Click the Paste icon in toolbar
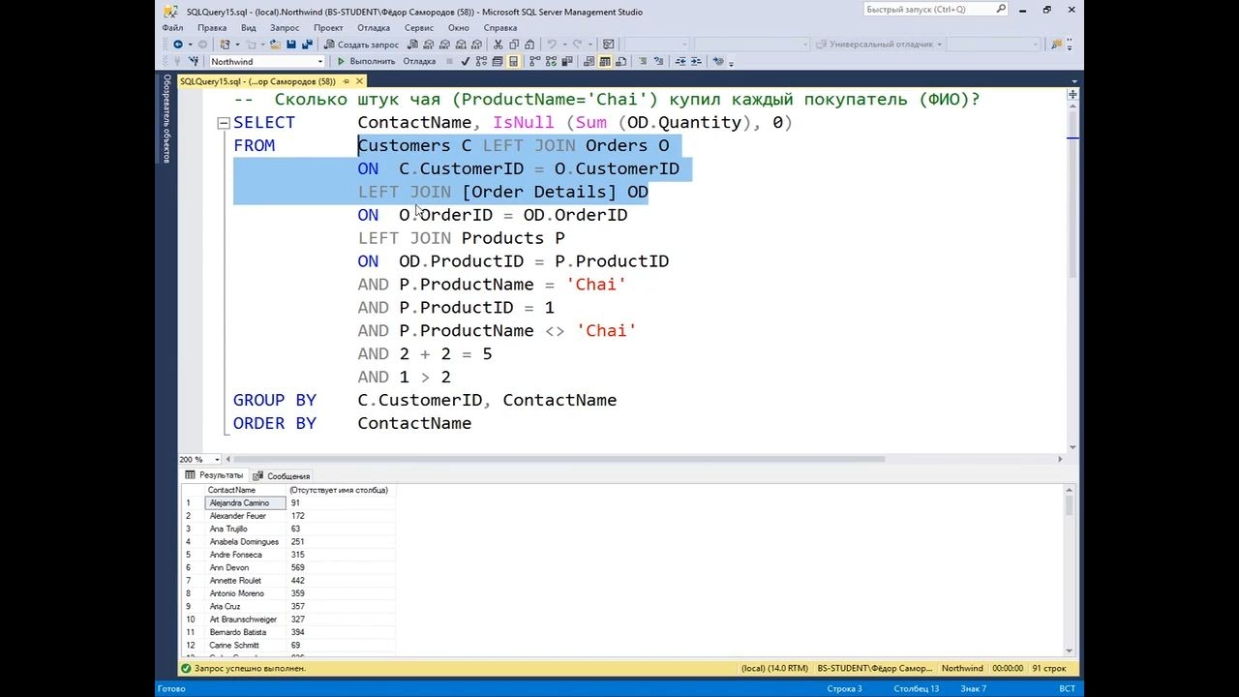The image size is (1239, 697). [529, 45]
